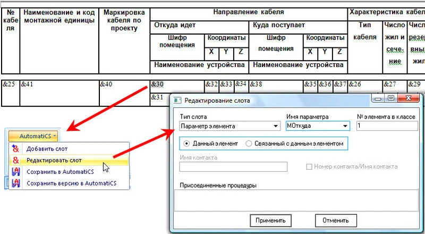Select Связанный с данным элементом option

click(x=249, y=144)
